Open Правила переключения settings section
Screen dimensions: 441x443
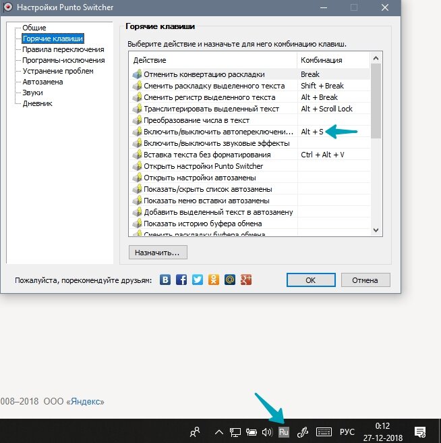(63, 49)
